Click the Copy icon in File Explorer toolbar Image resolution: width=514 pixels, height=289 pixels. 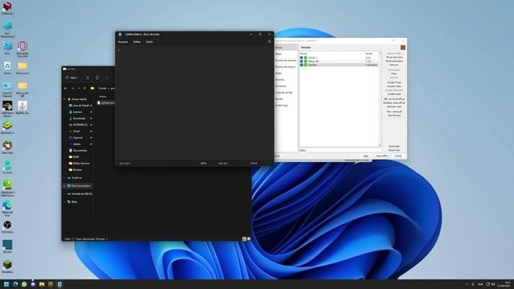97,78
